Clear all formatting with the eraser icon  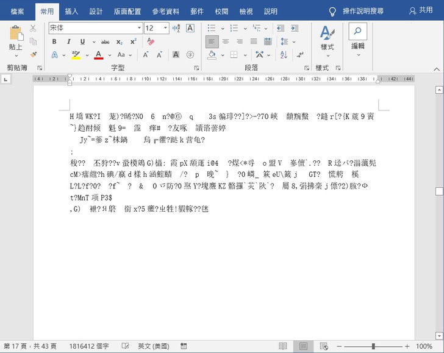tap(151, 41)
